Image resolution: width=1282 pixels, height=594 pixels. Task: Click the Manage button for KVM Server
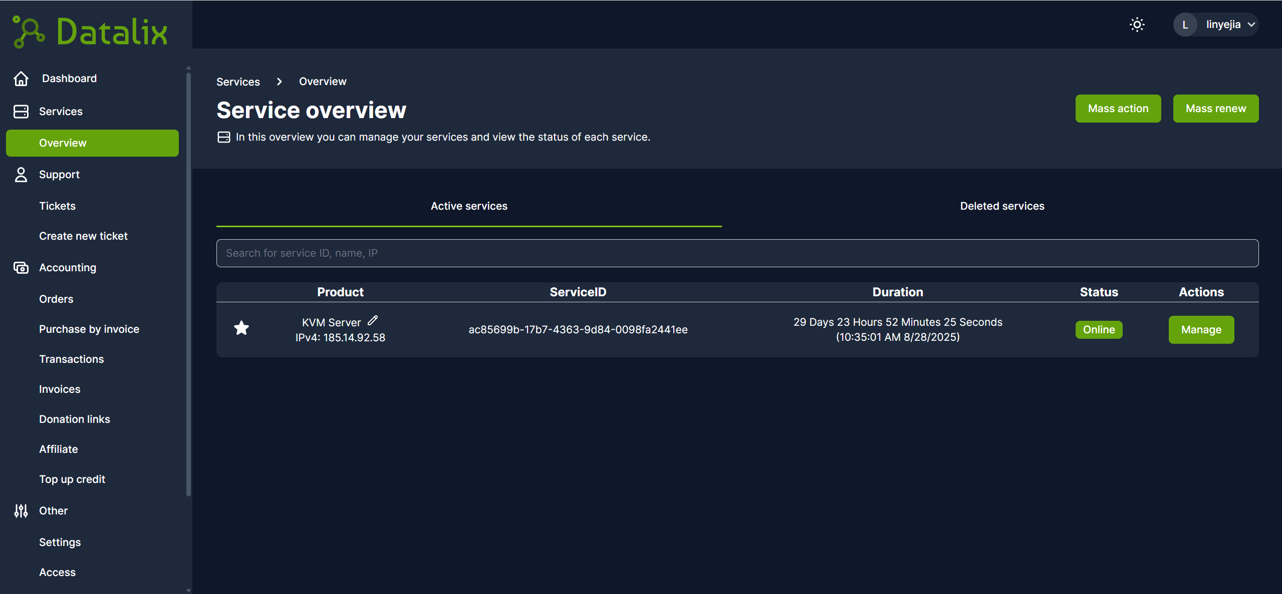coord(1201,330)
